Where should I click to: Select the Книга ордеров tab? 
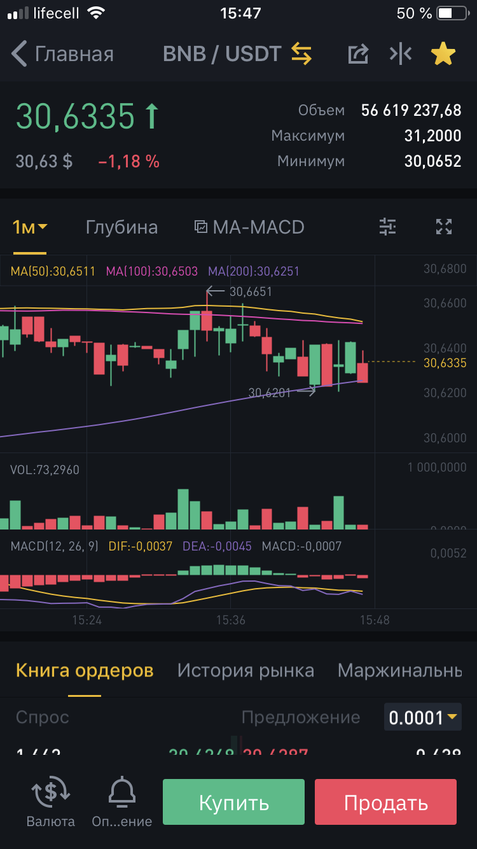(85, 670)
